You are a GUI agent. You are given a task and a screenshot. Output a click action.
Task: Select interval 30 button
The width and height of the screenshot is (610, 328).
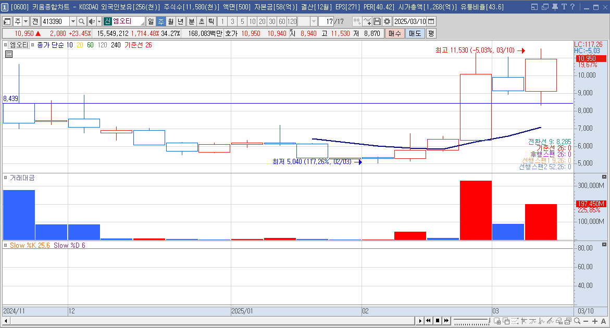coord(272,21)
